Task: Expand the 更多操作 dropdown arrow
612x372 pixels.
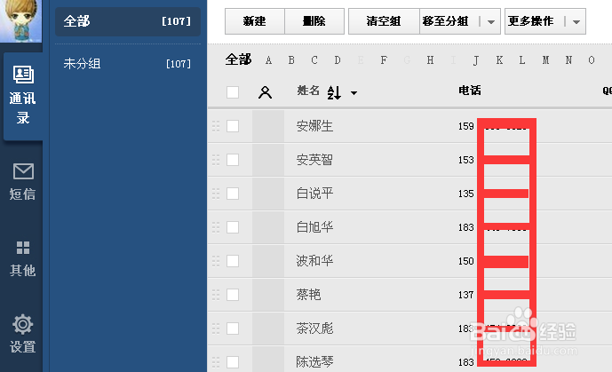Action: point(577,21)
